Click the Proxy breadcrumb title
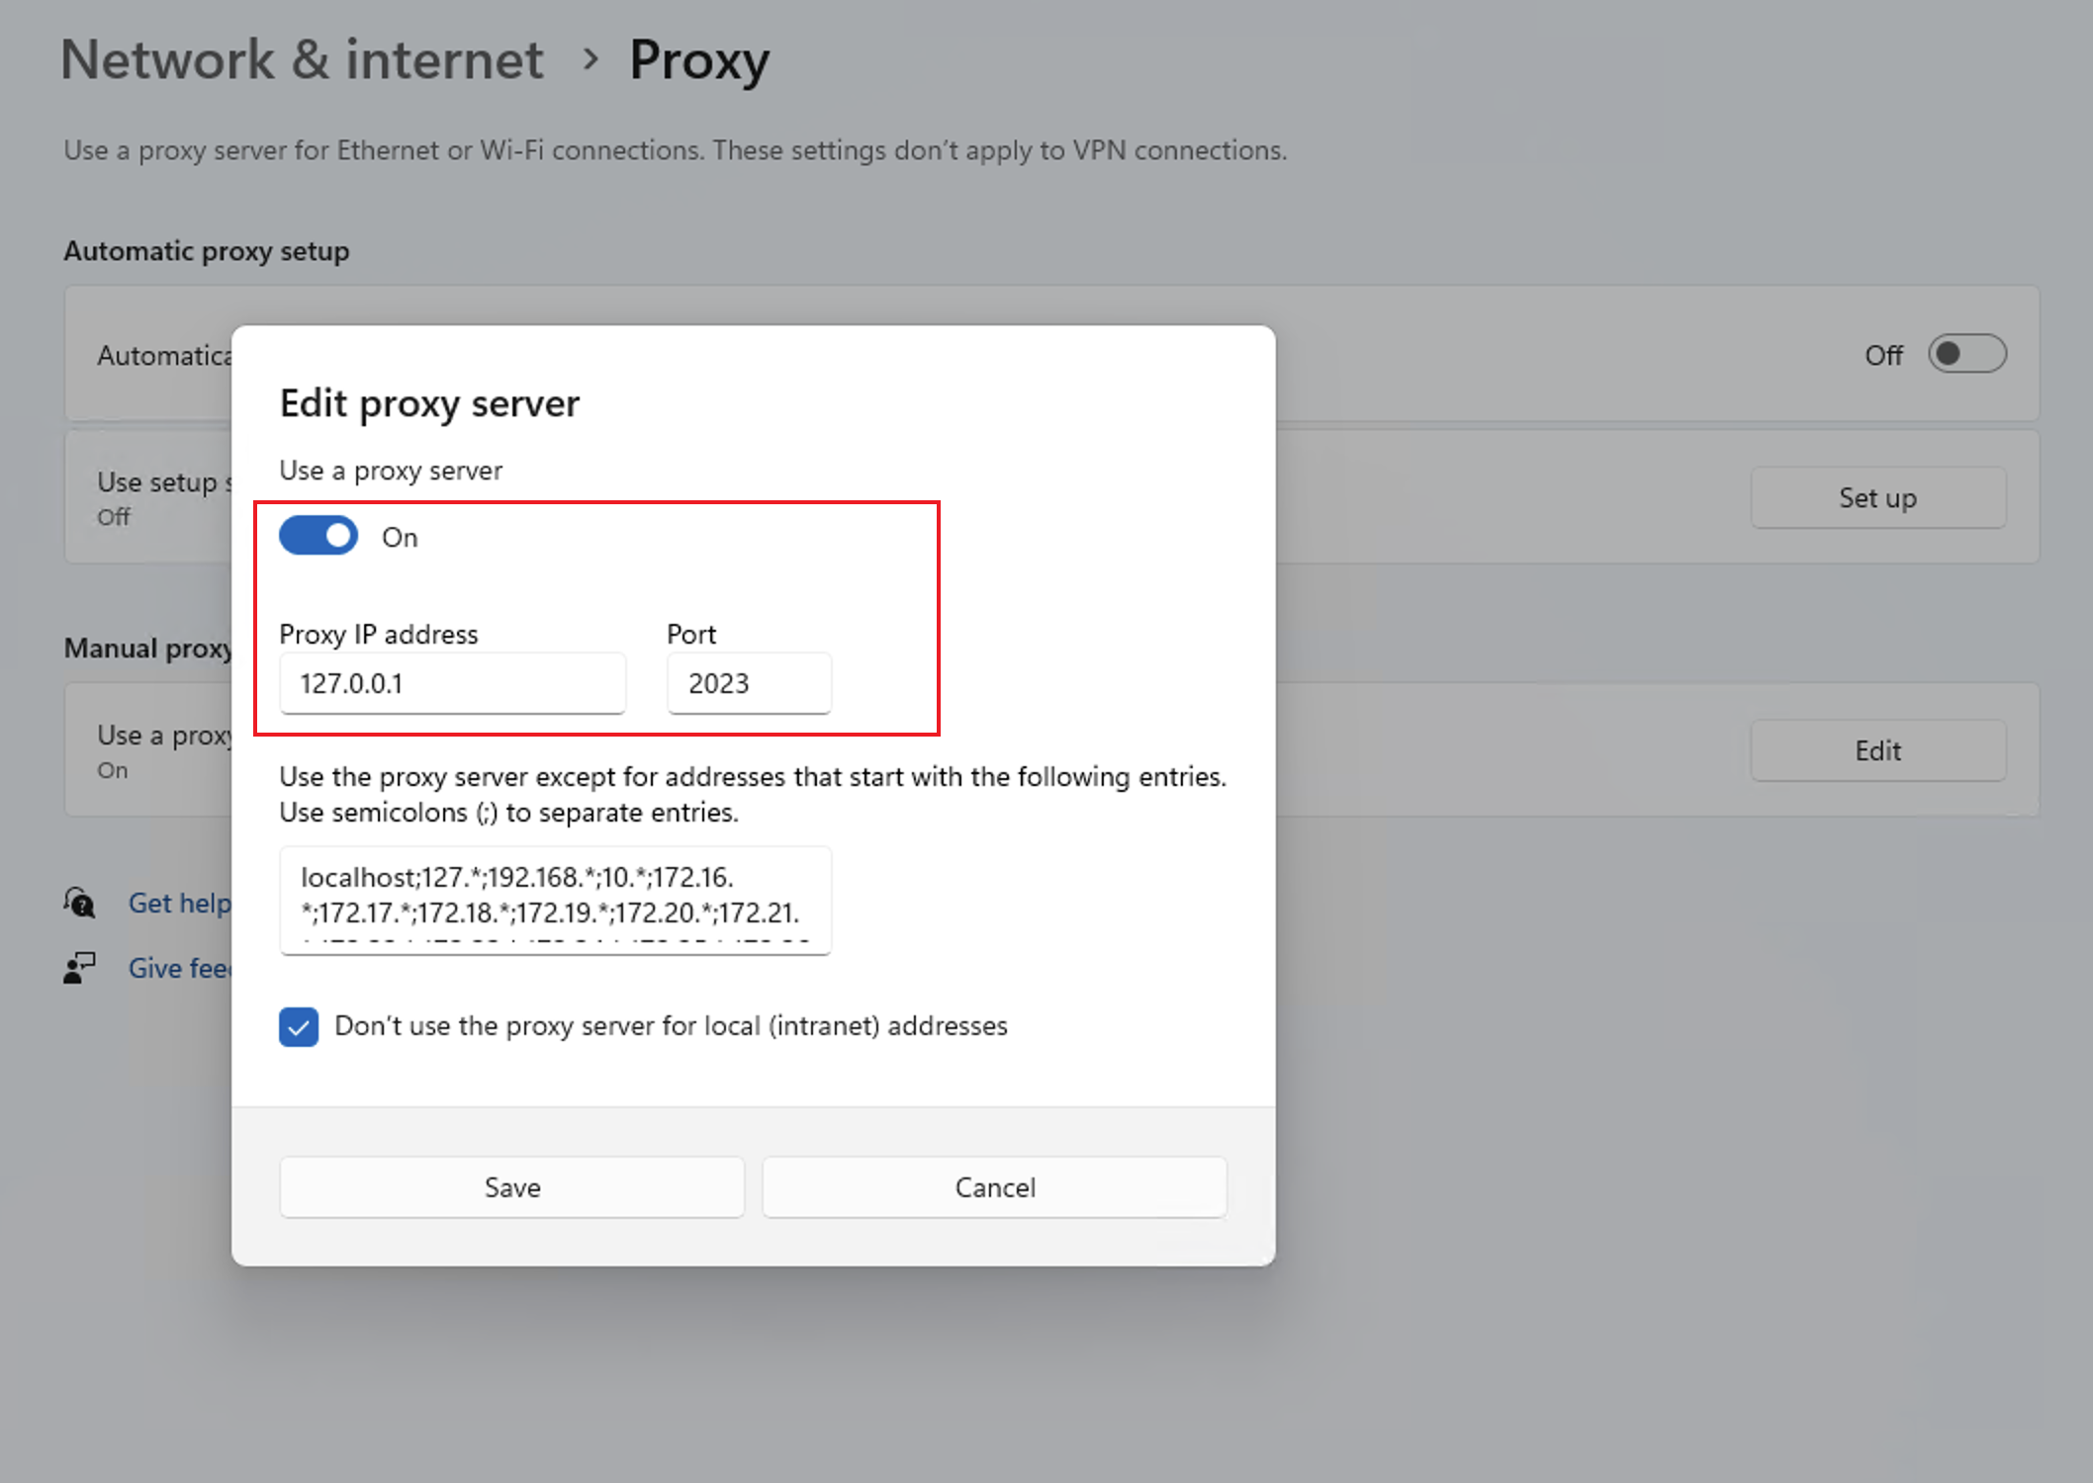Image resolution: width=2093 pixels, height=1483 pixels. point(699,60)
